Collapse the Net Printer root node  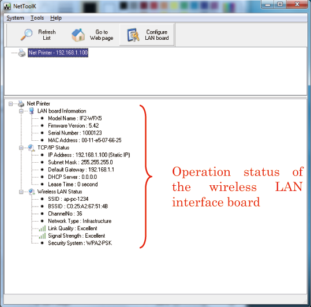pyautogui.click(x=11, y=104)
